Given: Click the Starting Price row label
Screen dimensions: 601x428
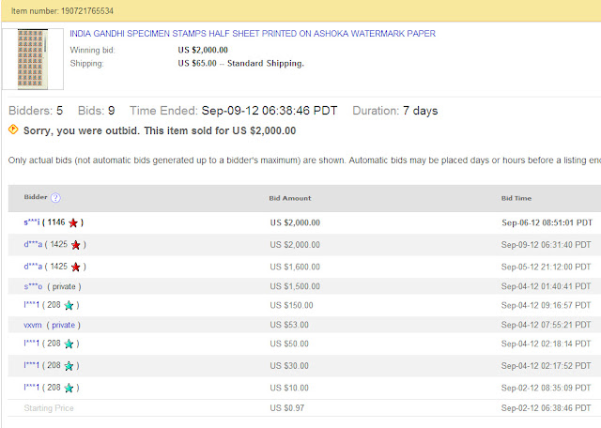Looking at the screenshot, I should point(49,408).
